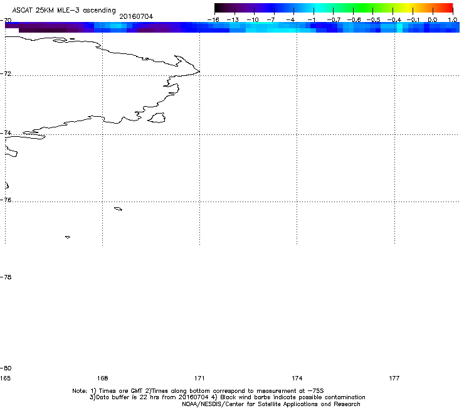
Task: Click the title "ASCAT 25KM MLE-3 ascending"
Action: click(x=64, y=11)
